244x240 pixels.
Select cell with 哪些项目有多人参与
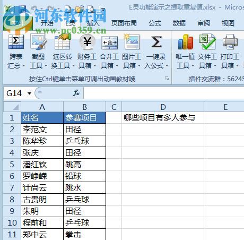click(163, 118)
